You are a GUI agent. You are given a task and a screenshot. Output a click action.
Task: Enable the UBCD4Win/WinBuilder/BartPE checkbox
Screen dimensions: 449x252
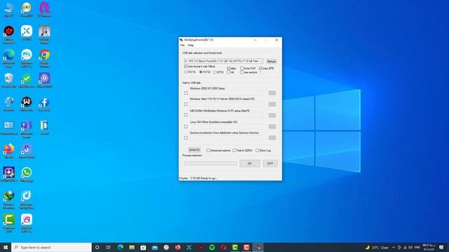(186, 115)
